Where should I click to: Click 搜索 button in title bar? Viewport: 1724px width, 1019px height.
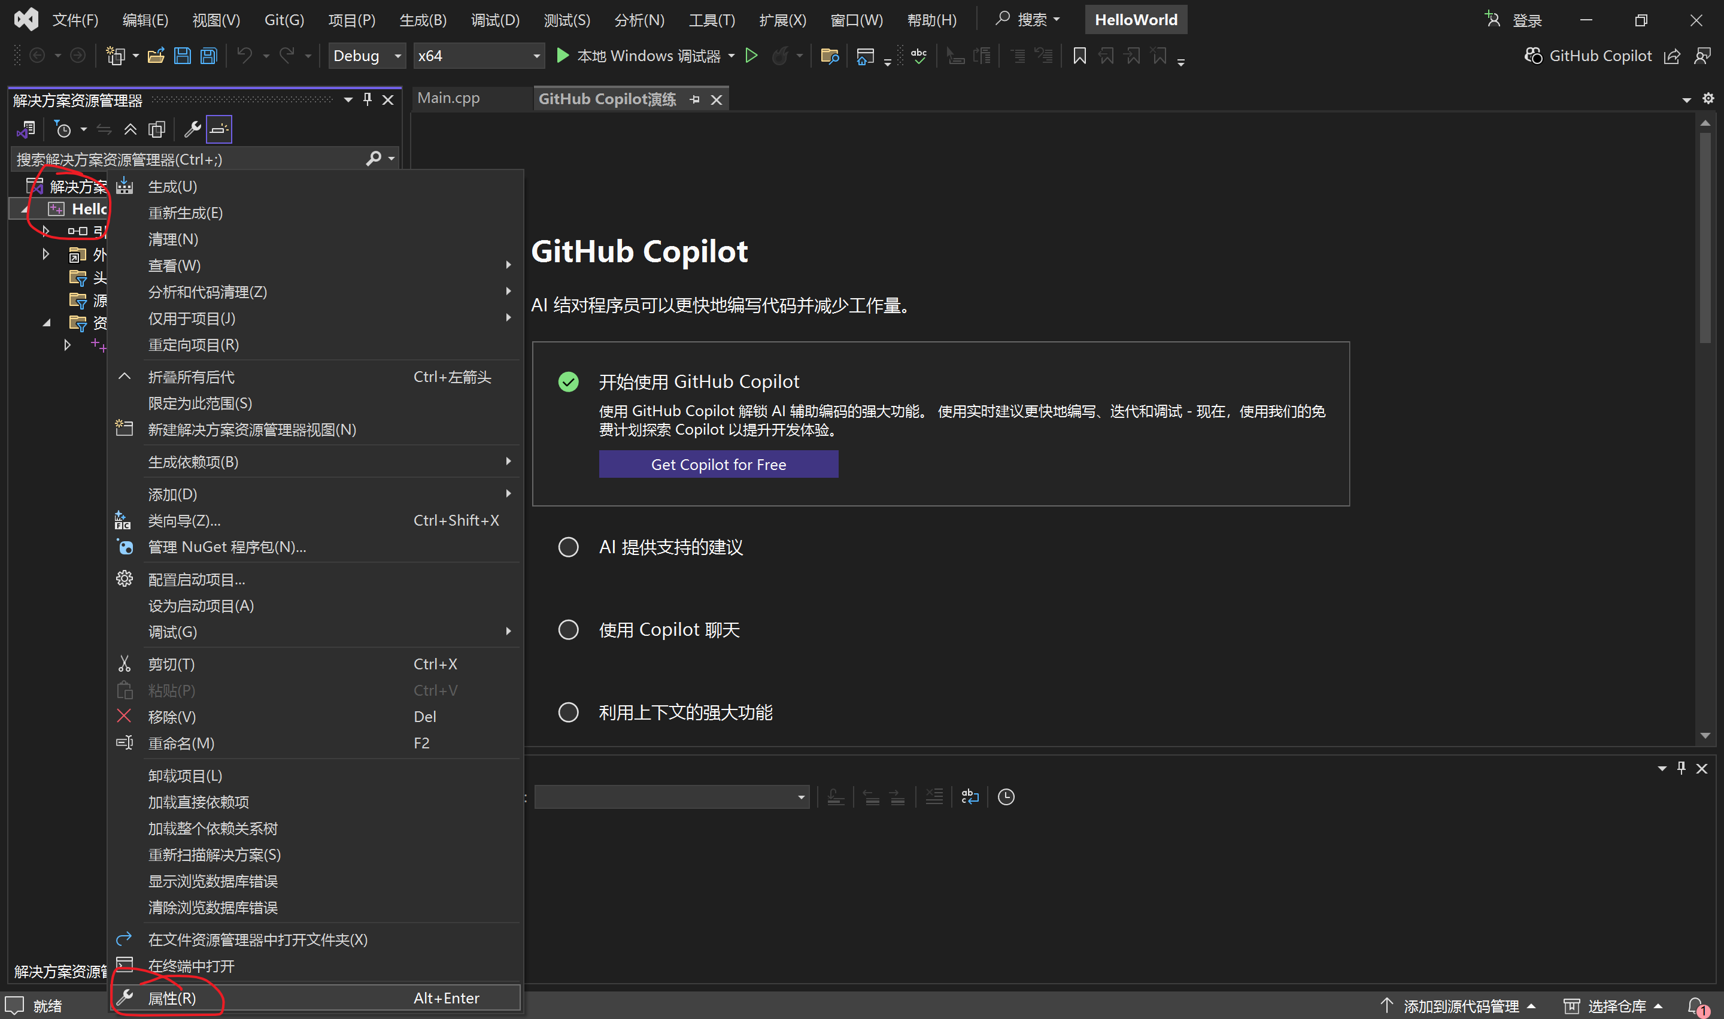coord(1027,19)
